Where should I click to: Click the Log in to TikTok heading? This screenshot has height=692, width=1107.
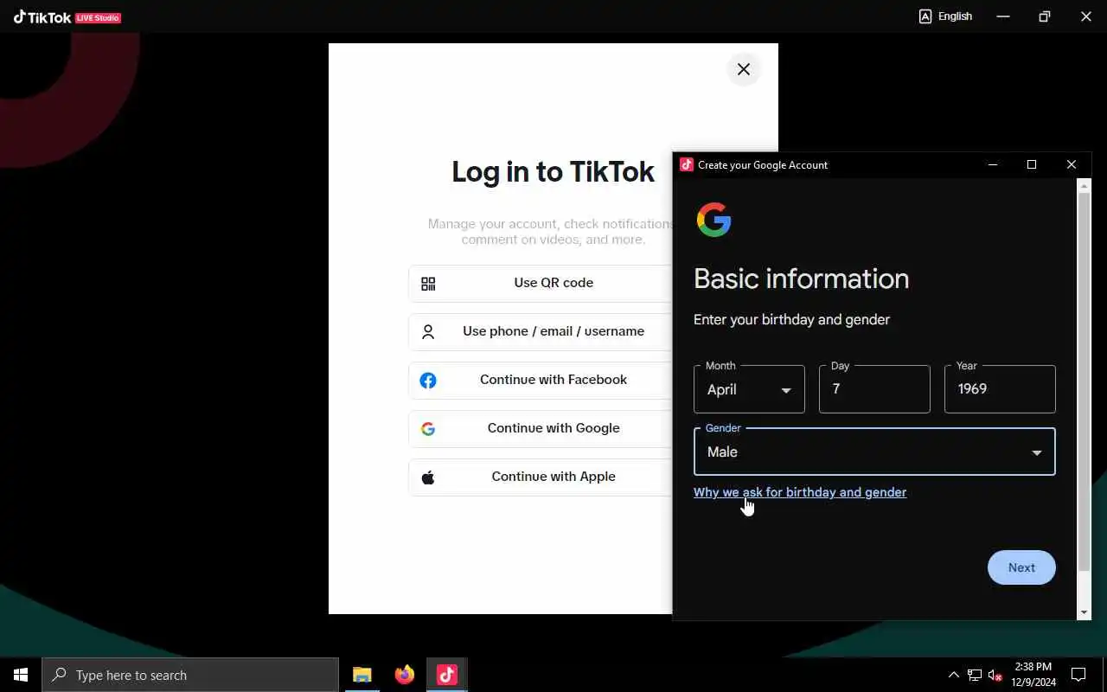click(553, 171)
